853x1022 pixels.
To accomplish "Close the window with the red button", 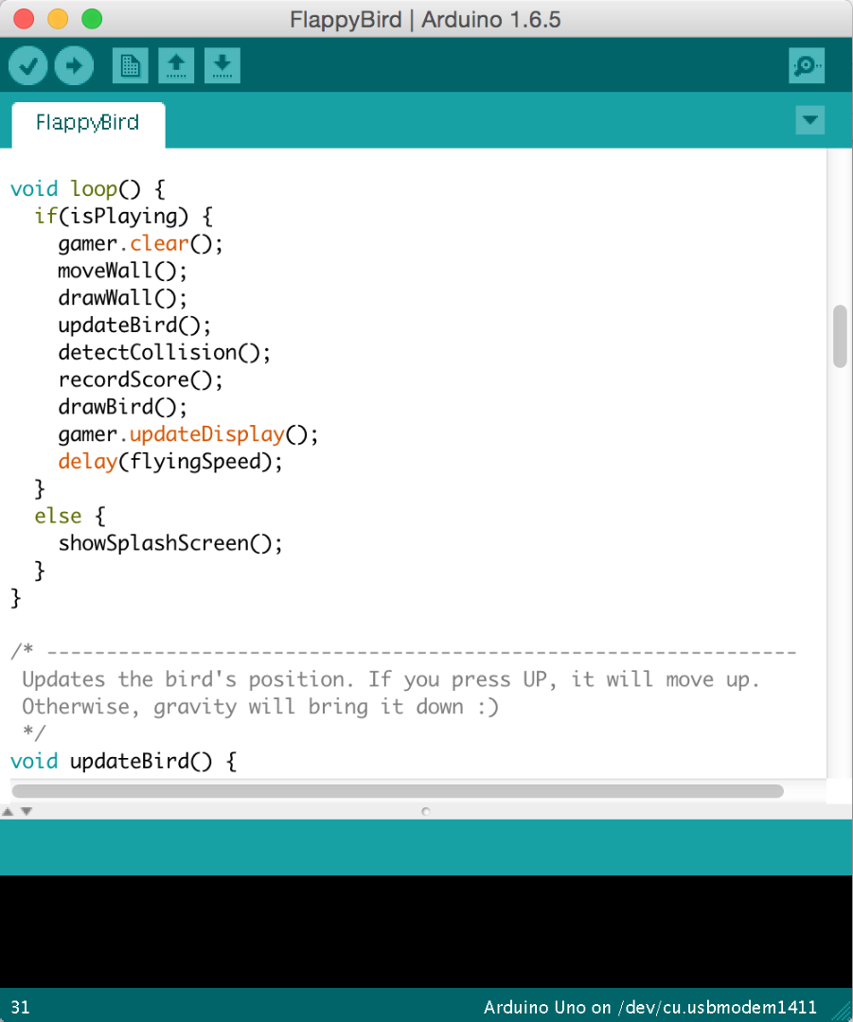I will [x=24, y=19].
